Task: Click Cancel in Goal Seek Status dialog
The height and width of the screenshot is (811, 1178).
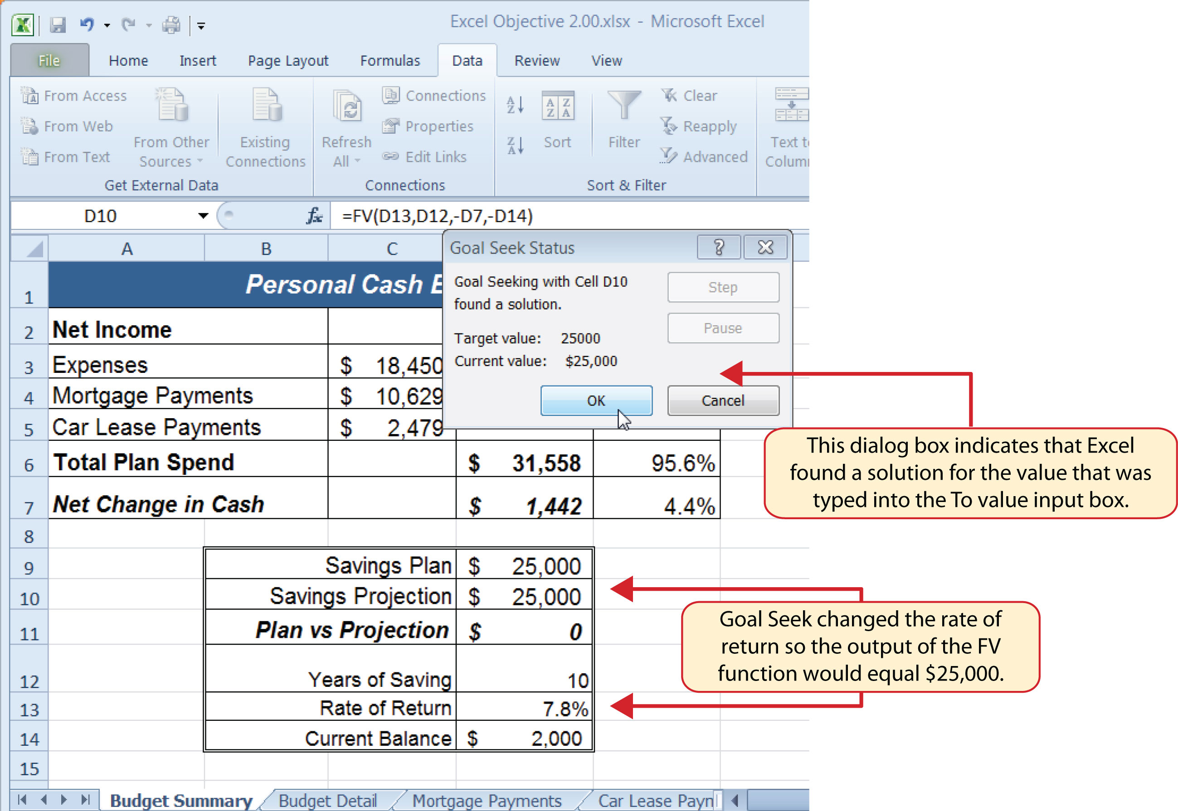Action: coord(723,401)
